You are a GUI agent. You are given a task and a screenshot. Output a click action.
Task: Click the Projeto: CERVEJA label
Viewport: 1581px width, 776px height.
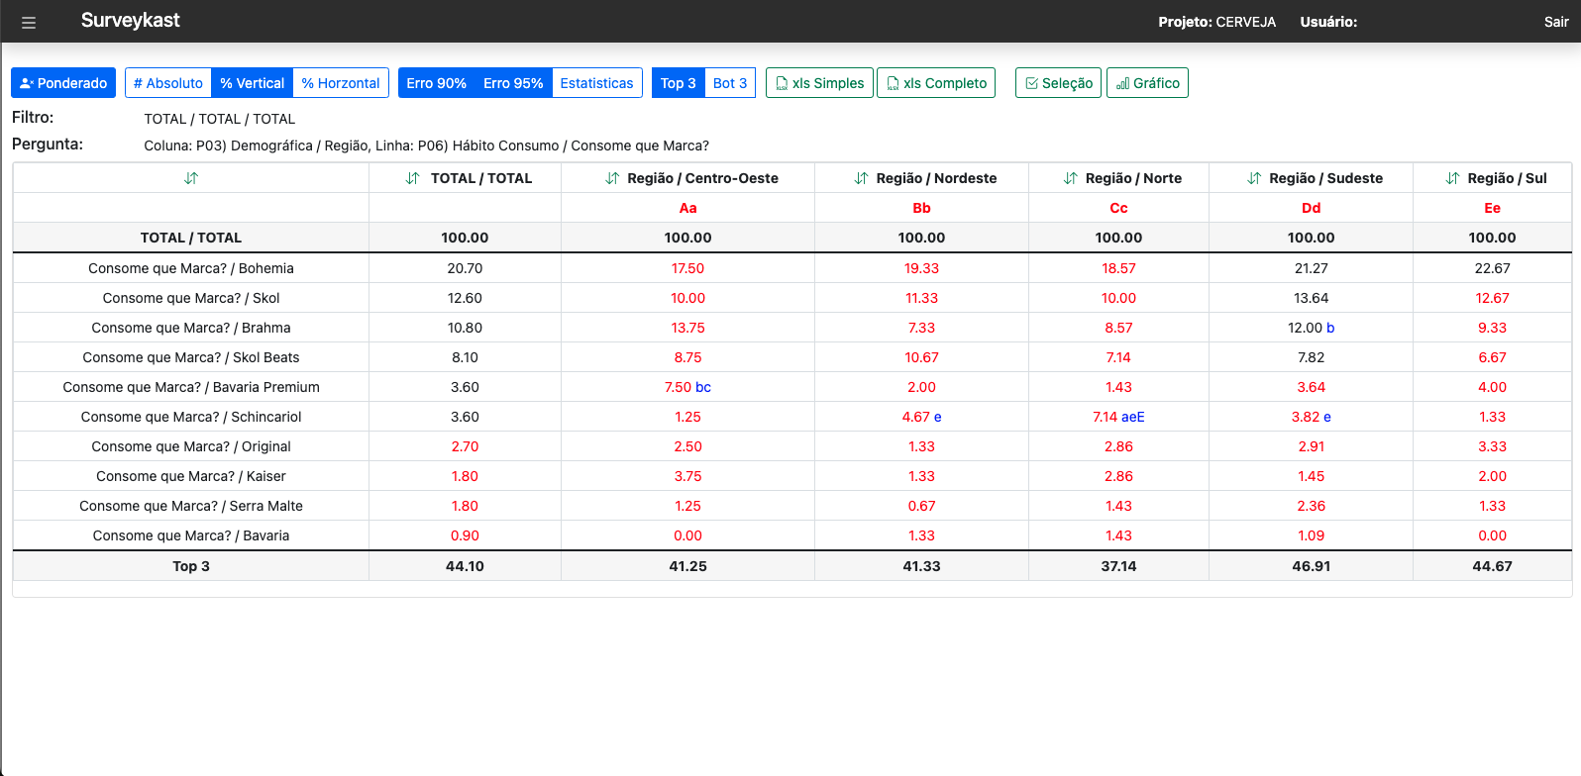point(1217,22)
